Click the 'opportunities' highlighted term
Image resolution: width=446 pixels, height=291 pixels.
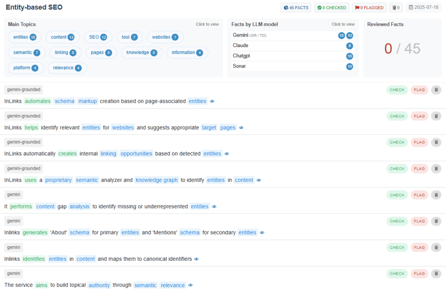pos(136,154)
